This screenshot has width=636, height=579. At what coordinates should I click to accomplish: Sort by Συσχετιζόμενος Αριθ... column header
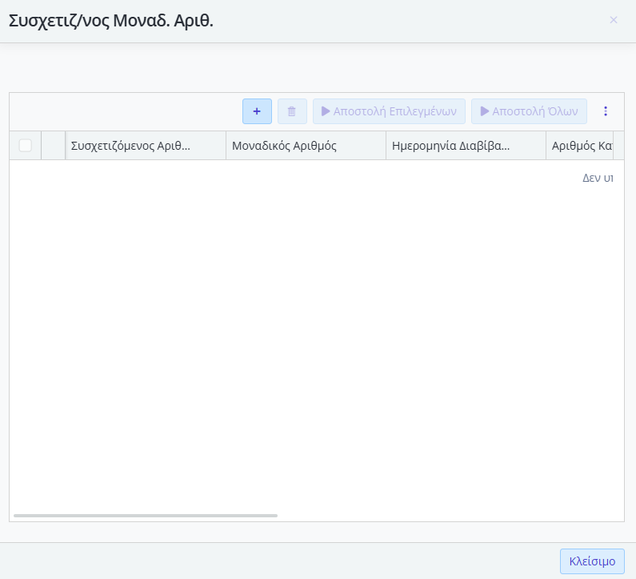coord(131,146)
